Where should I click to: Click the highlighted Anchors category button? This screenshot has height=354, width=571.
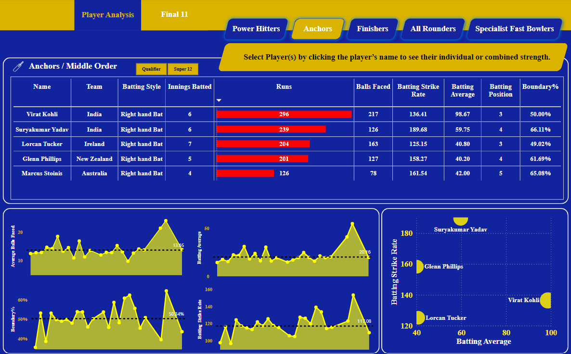click(x=317, y=29)
